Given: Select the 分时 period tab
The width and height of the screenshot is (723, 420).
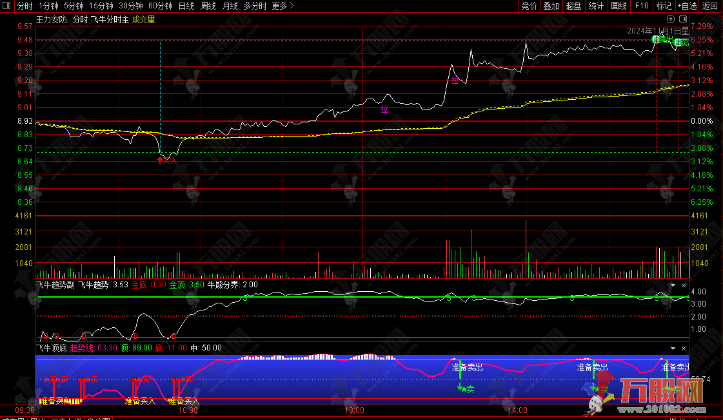Looking at the screenshot, I should point(25,6).
